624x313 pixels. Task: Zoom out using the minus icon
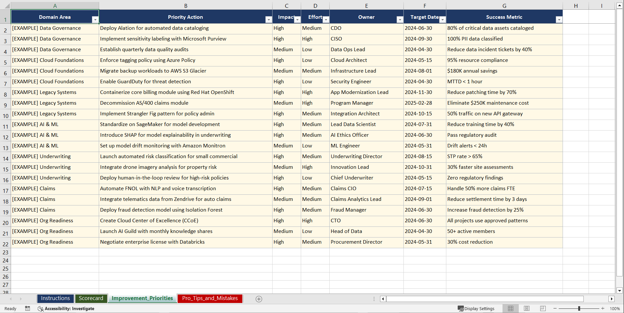coord(555,308)
